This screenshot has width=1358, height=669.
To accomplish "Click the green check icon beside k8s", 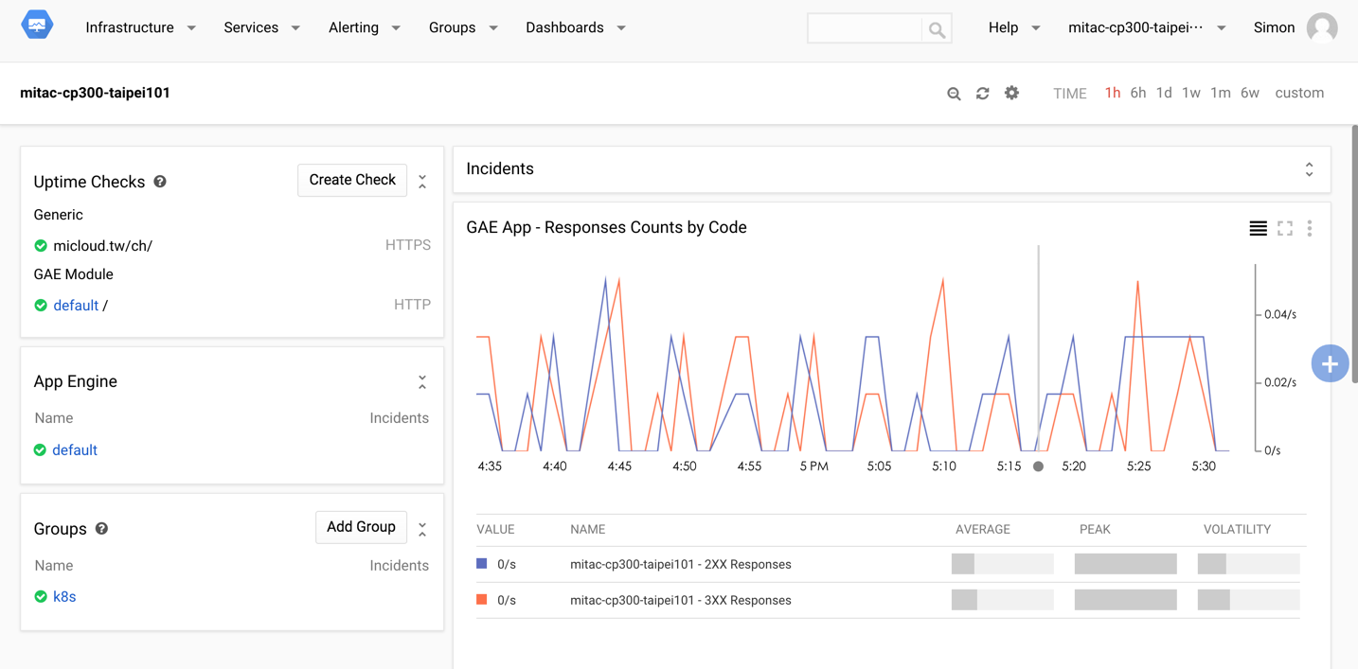I will click(41, 597).
